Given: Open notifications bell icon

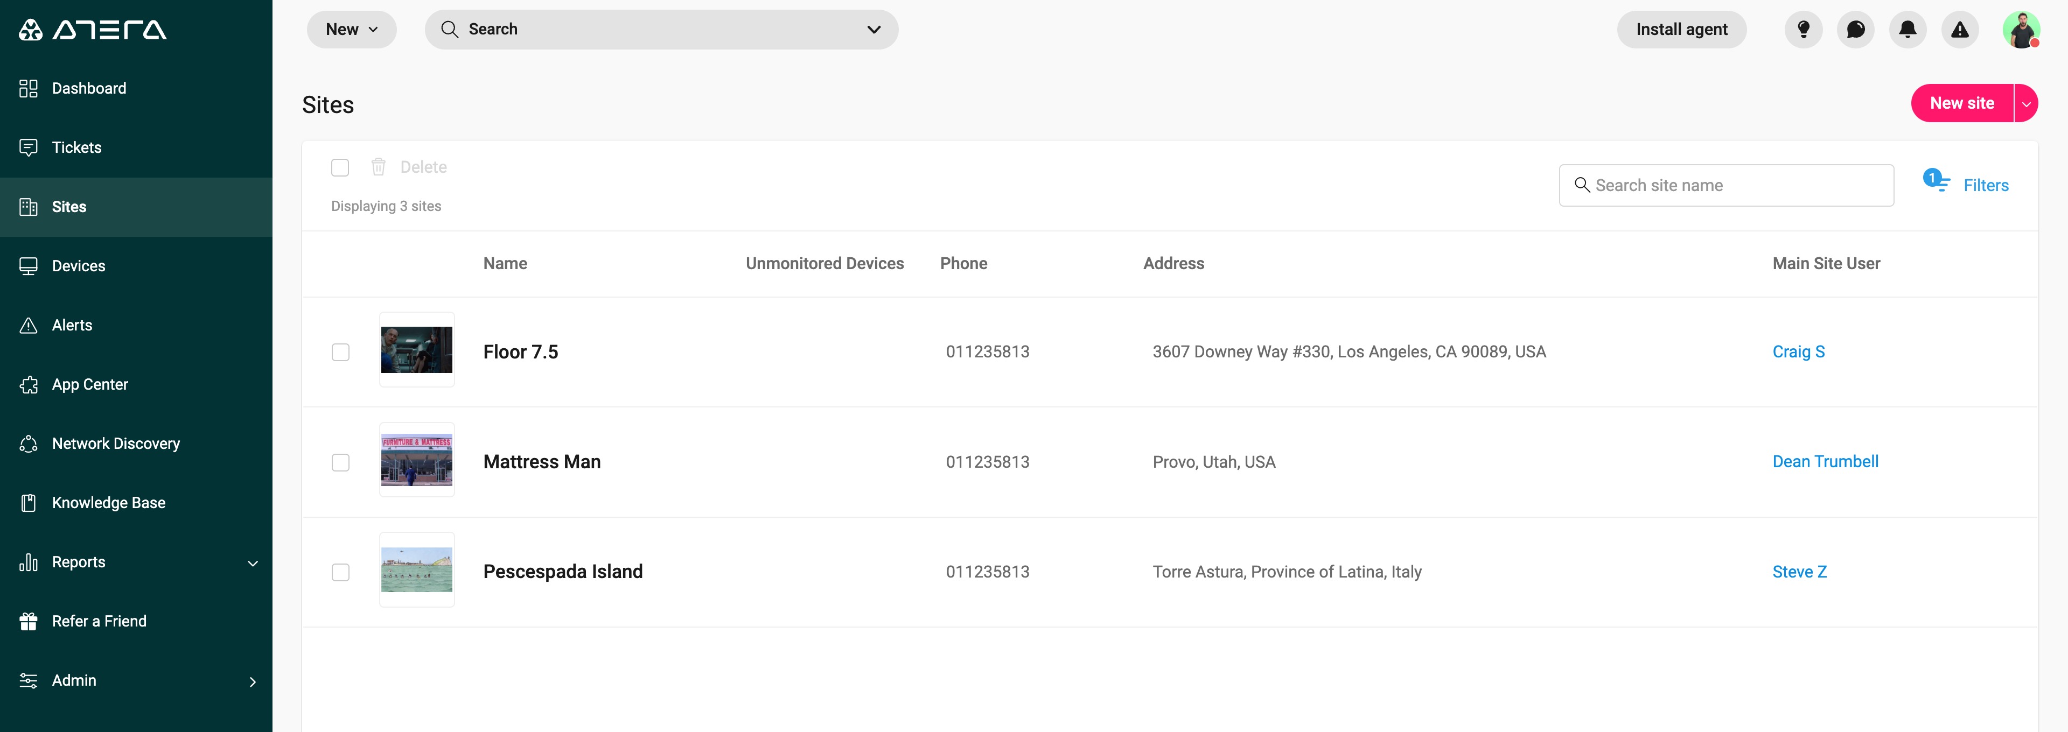Looking at the screenshot, I should [x=1908, y=30].
